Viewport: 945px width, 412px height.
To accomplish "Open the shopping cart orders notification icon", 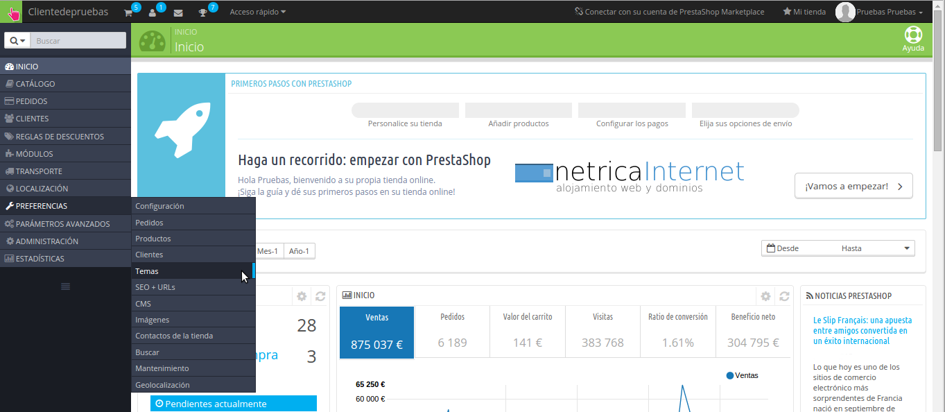I will pyautogui.click(x=128, y=12).
